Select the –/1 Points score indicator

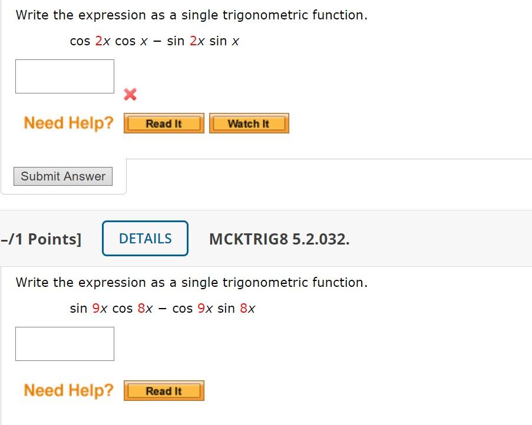click(41, 239)
